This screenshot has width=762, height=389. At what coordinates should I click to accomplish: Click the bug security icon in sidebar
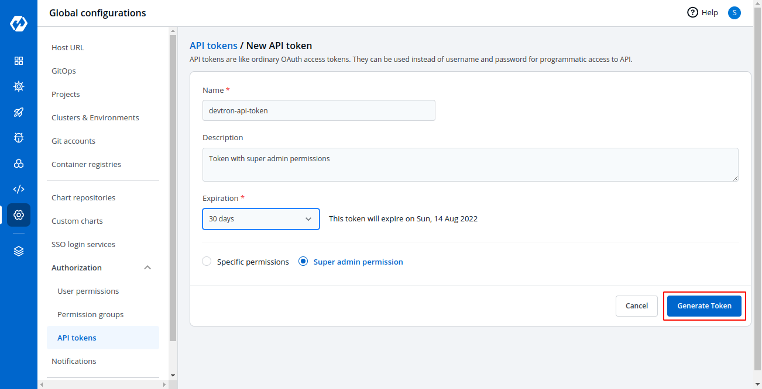click(x=19, y=138)
